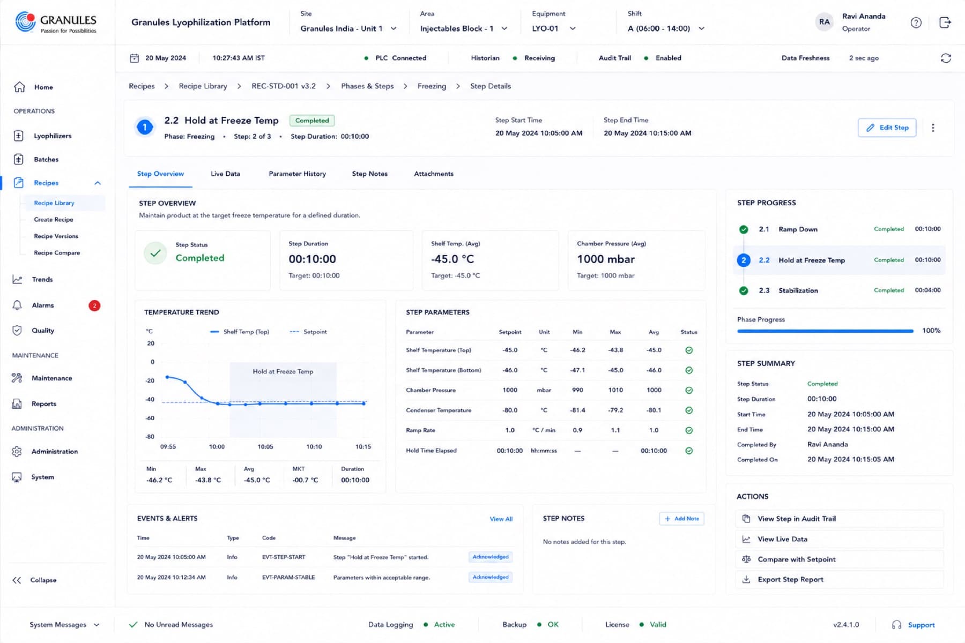Open the Equipment dropdown LYO-01
This screenshot has width=965, height=643.
[554, 28]
